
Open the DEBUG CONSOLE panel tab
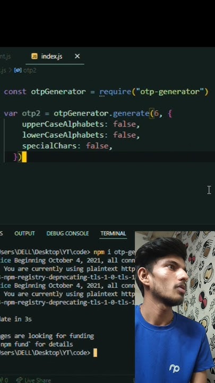[x=67, y=234]
